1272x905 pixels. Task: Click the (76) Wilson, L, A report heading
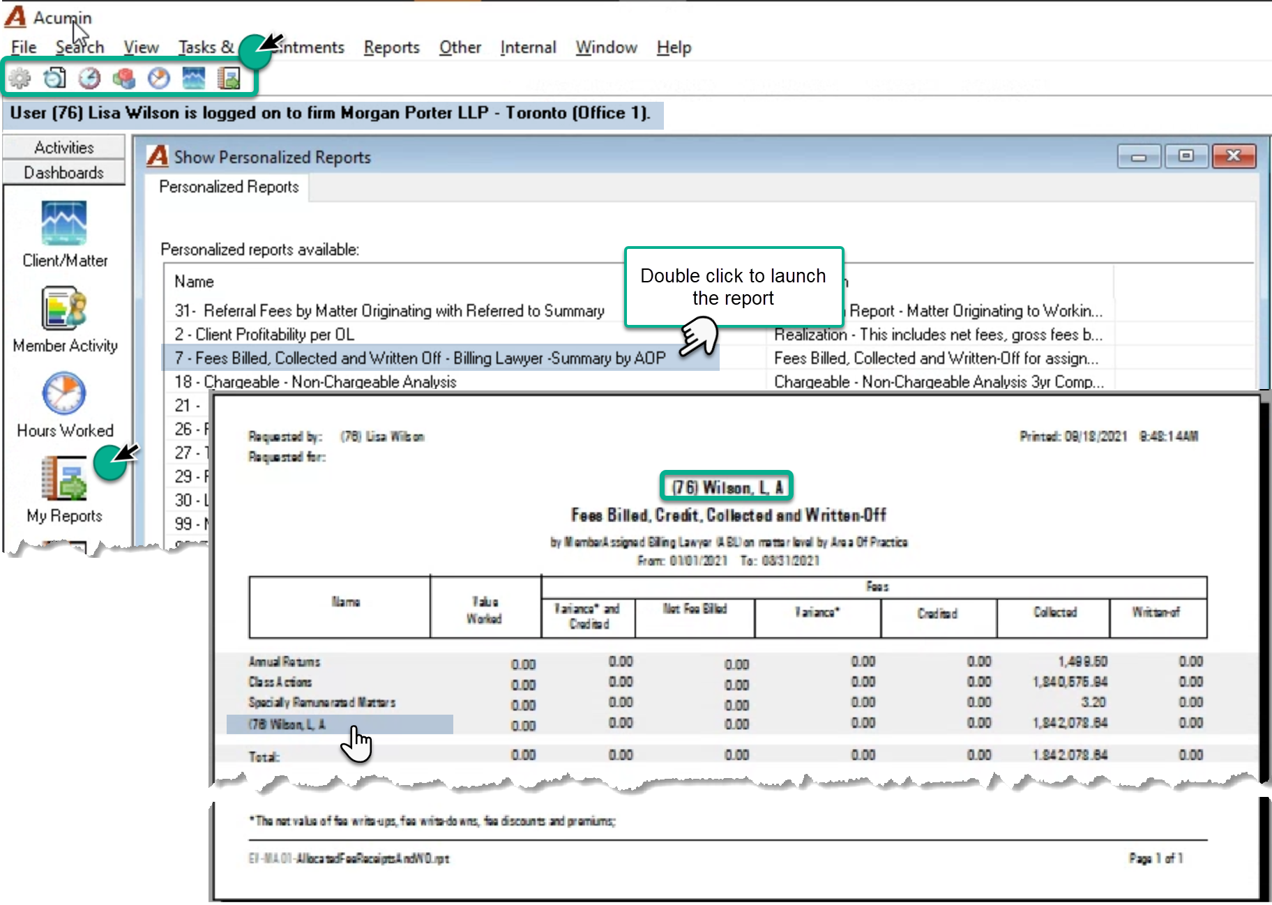pyautogui.click(x=727, y=487)
